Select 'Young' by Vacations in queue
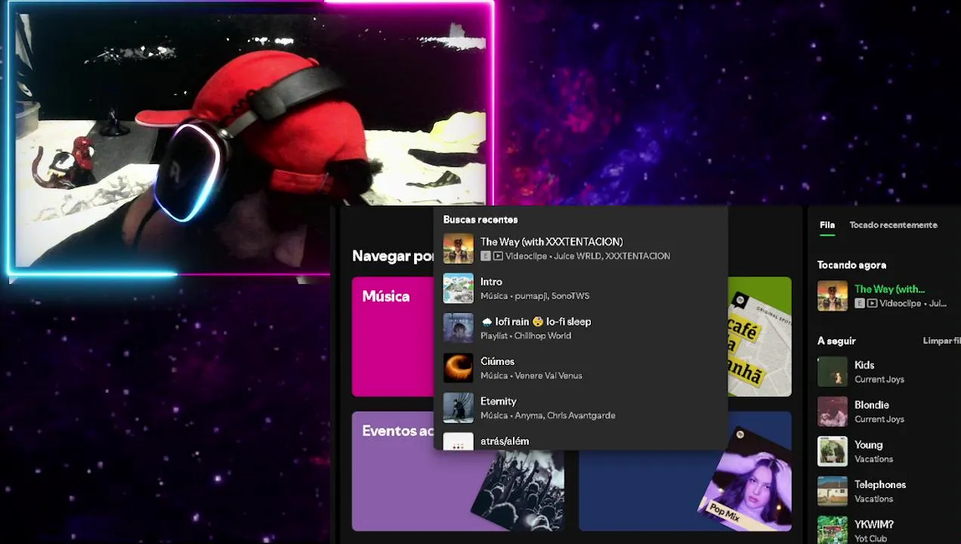 click(885, 452)
